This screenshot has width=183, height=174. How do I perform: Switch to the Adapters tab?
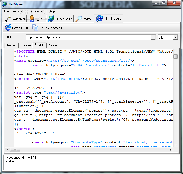click(15, 19)
